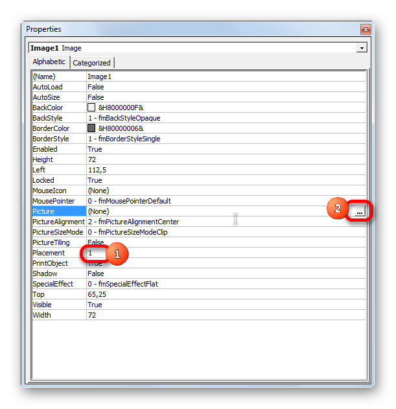Click the Top value 65,25
The width and height of the screenshot is (396, 409).
point(226,294)
